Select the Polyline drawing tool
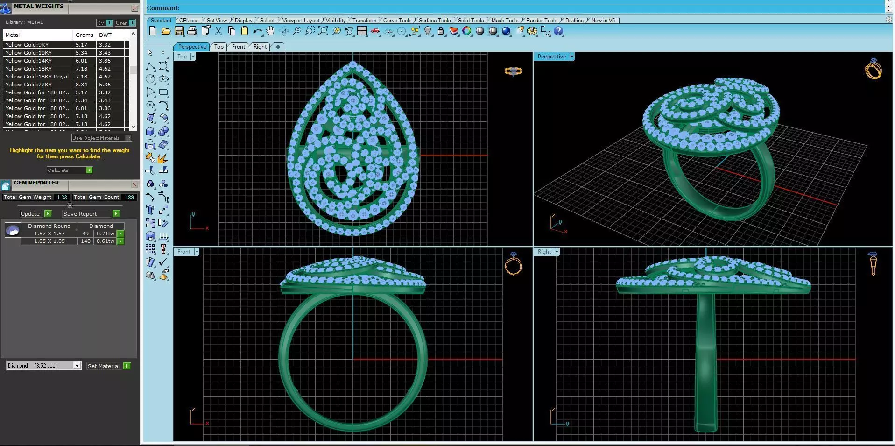Screen dimensions: 895x446 click(x=150, y=66)
